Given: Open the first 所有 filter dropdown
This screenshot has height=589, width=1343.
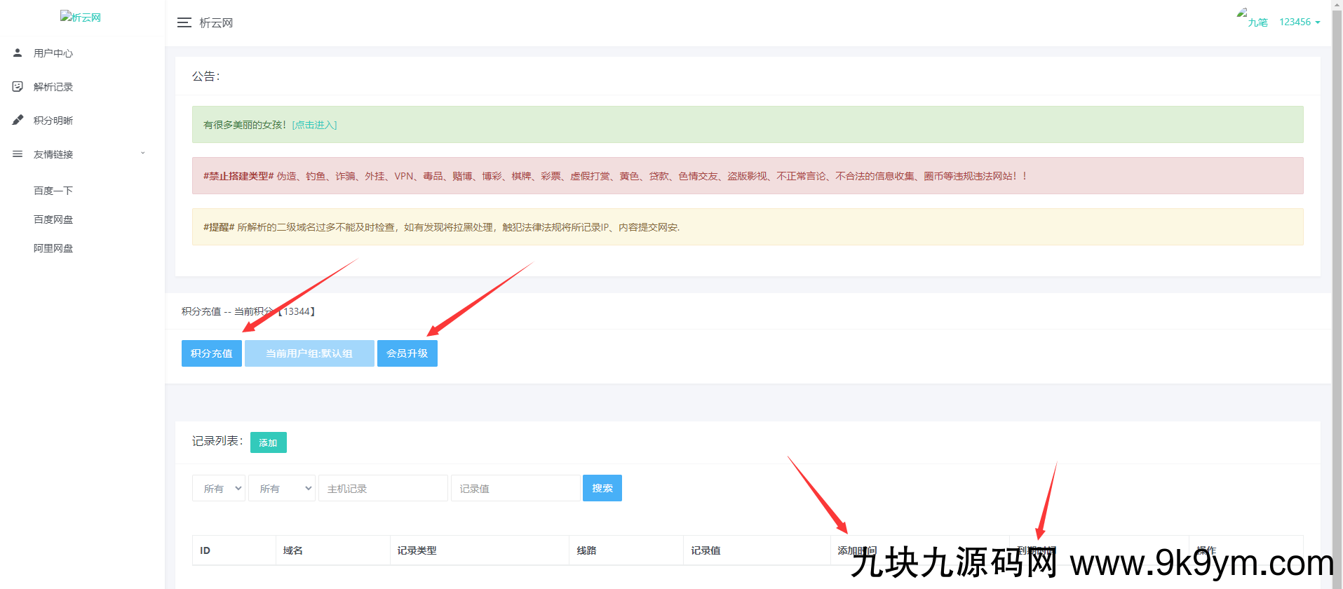Looking at the screenshot, I should [x=219, y=488].
